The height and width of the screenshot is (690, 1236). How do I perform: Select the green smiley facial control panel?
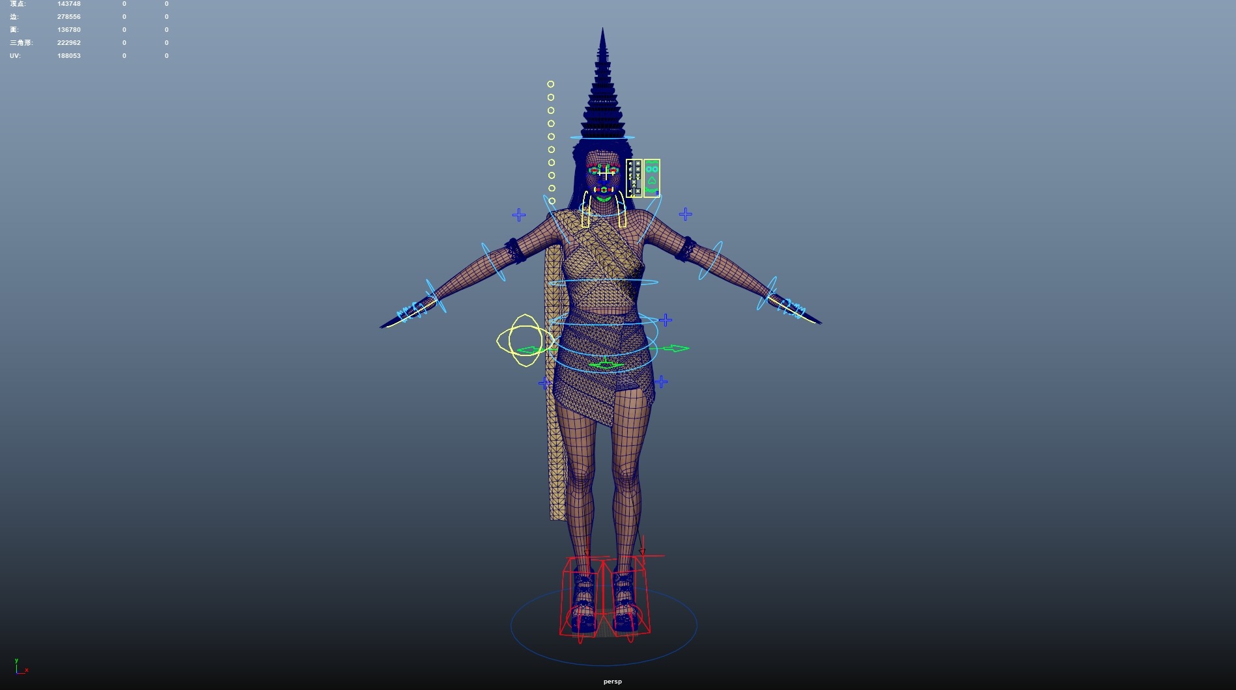pyautogui.click(x=652, y=178)
